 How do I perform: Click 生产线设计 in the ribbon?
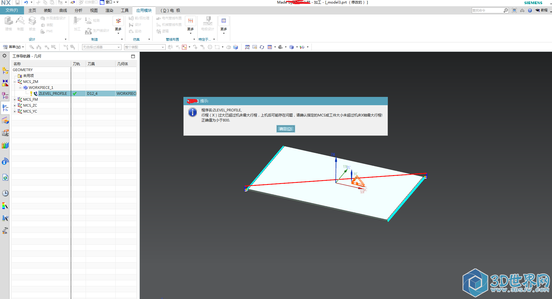97,31
